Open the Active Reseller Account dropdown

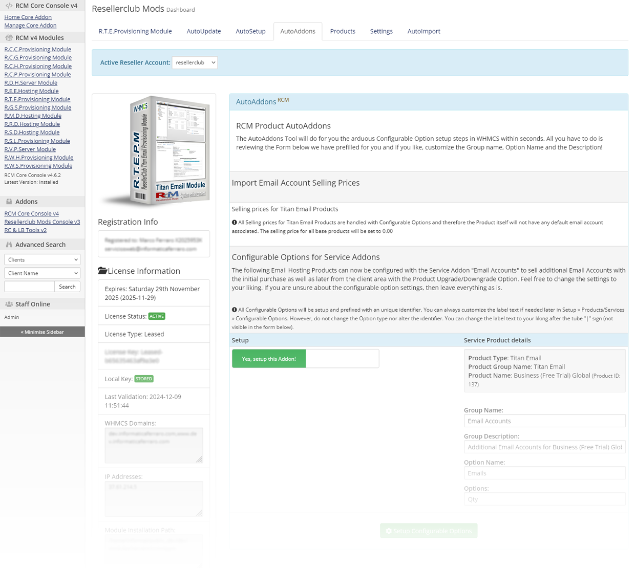195,62
